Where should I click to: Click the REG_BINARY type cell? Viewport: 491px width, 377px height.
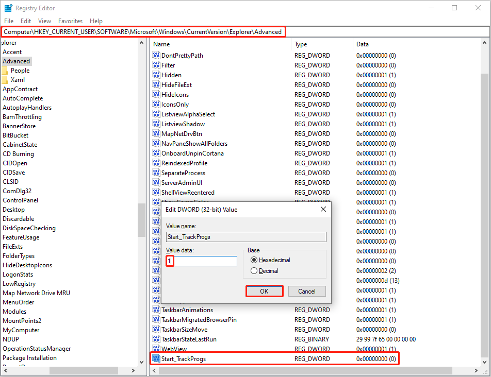pos(312,339)
